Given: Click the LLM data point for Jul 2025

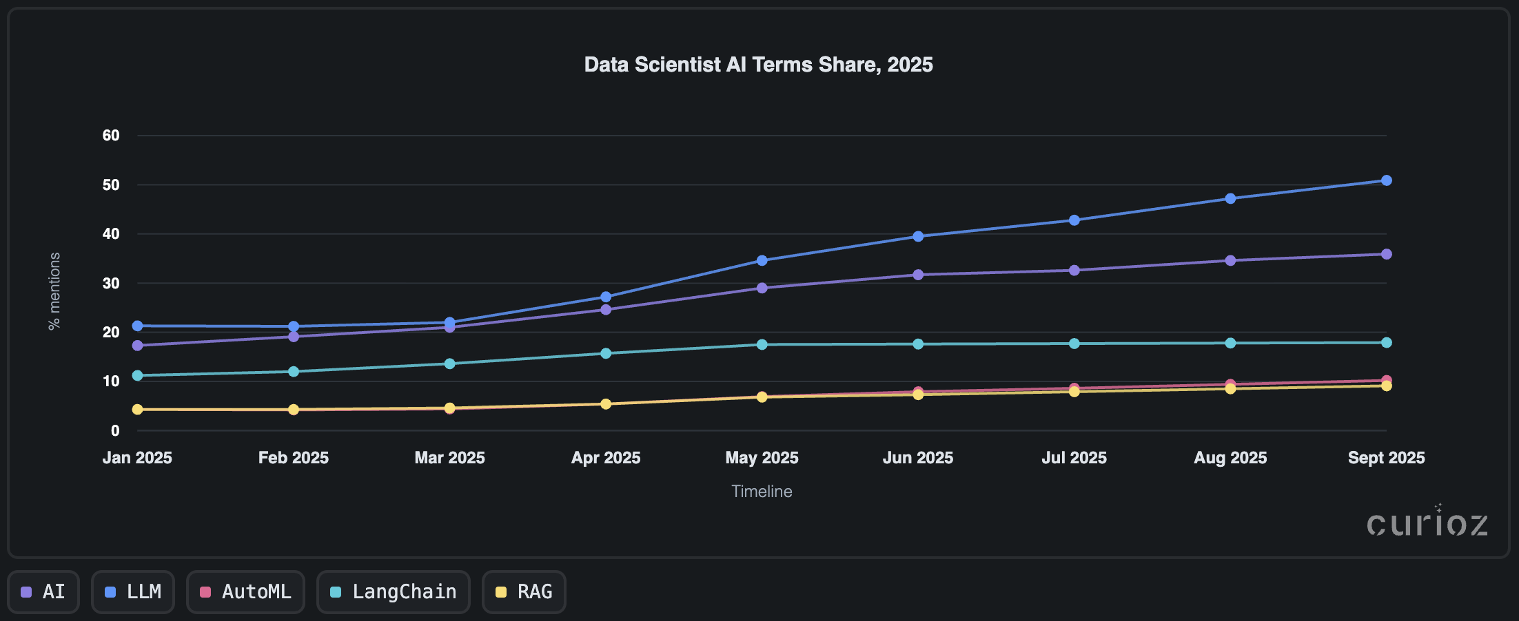Looking at the screenshot, I should [x=1074, y=220].
